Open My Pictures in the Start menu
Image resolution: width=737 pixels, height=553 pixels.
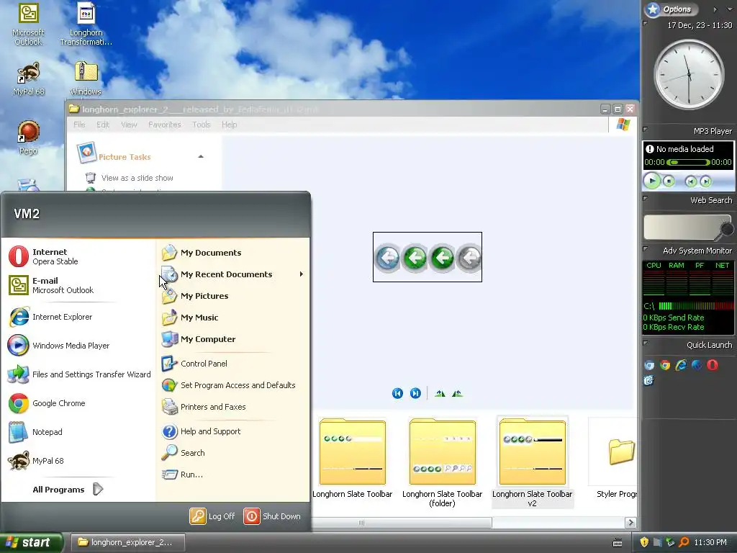coord(232,296)
